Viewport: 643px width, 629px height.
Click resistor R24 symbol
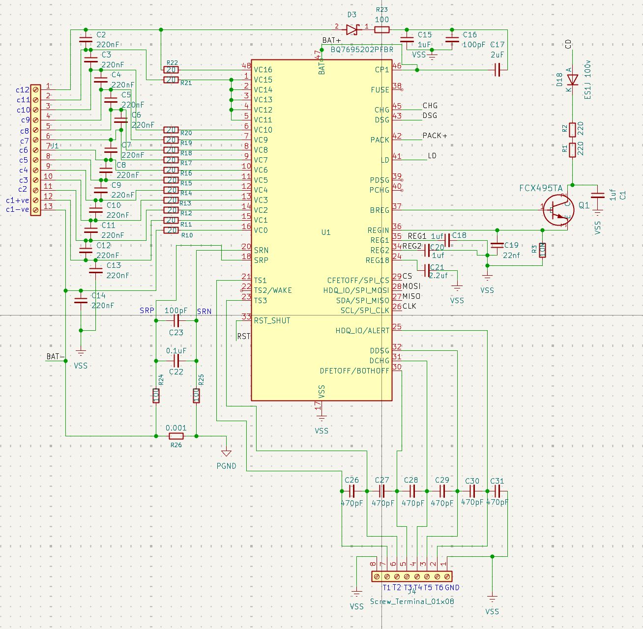(x=156, y=396)
